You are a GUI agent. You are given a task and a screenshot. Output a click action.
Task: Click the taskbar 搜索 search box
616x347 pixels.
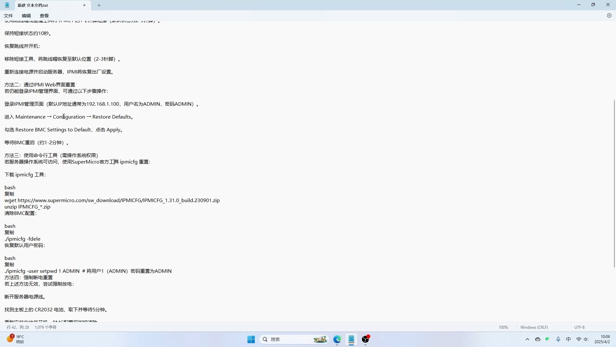point(294,339)
